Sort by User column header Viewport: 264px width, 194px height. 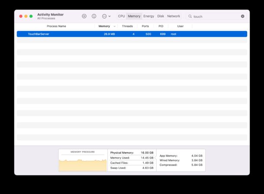180,26
